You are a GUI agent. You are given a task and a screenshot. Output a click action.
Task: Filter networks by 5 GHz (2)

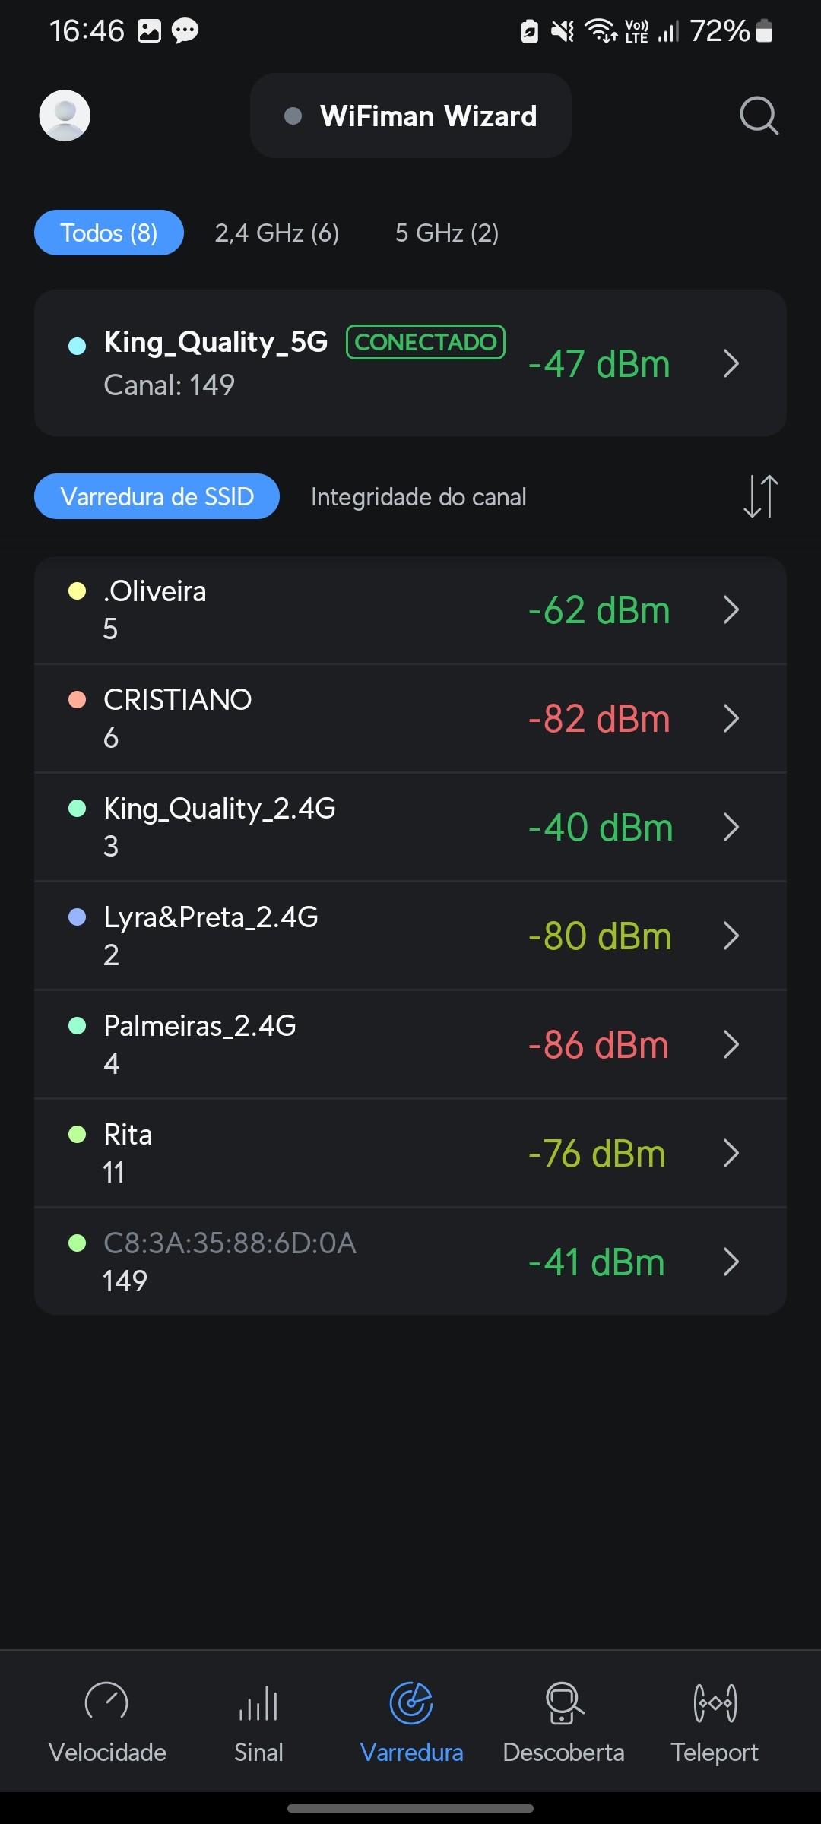pyautogui.click(x=447, y=233)
